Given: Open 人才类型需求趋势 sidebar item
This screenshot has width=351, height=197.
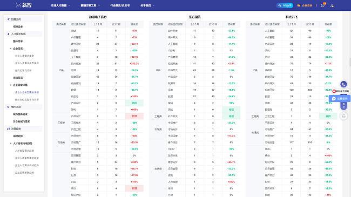Looking at the screenshot, I should point(24,151).
